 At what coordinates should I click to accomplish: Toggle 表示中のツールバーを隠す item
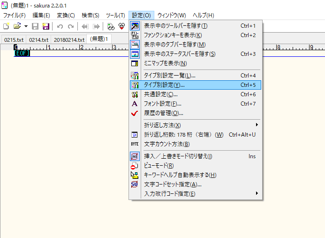(x=196, y=26)
